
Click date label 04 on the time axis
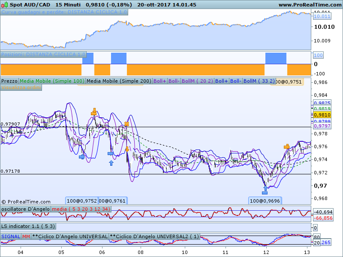21,252
